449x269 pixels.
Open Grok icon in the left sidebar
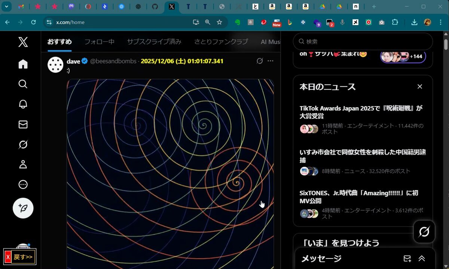click(x=23, y=145)
